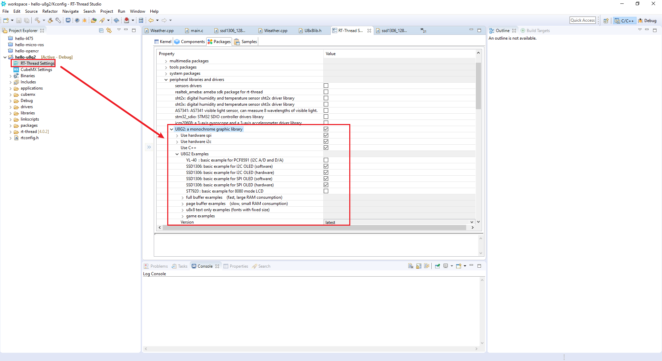Enable YL-40 basic example for PCF8591
The width and height of the screenshot is (662, 361).
pos(325,160)
